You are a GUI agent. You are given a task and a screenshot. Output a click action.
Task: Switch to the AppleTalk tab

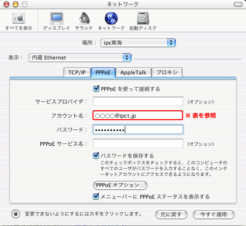(133, 72)
